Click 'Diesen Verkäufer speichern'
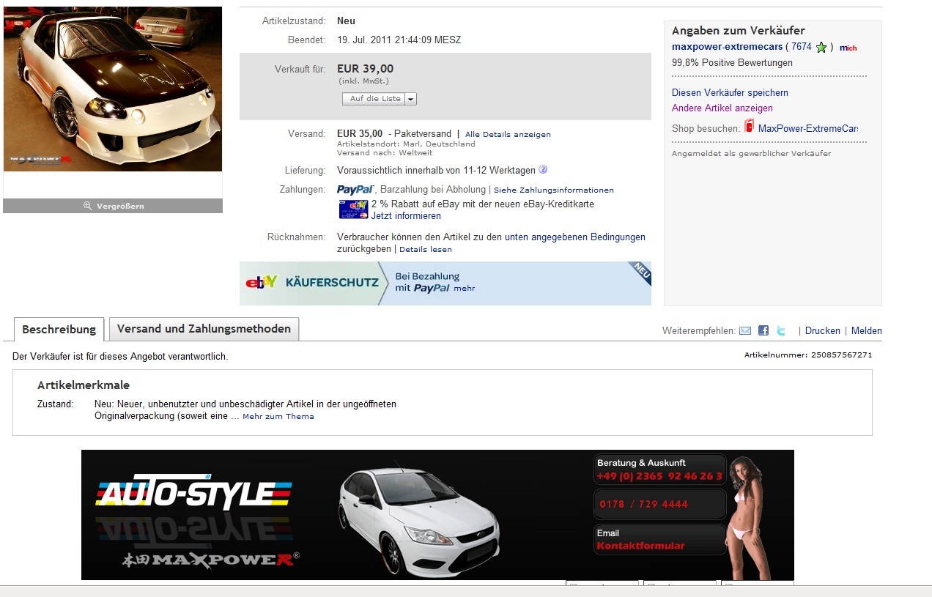Screen dimensions: 932x597 coord(730,93)
